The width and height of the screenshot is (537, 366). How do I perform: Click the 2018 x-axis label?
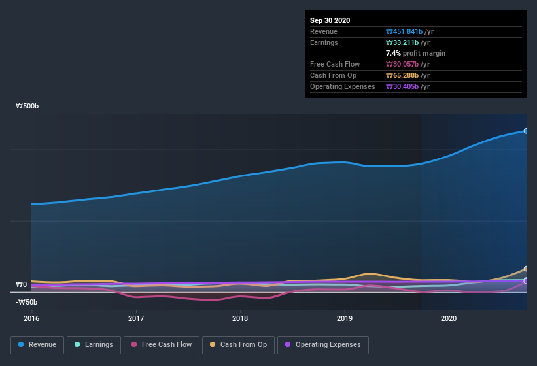240,318
